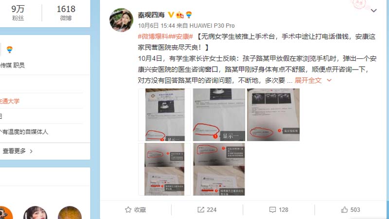Open the #安康# hashtag link

[x=180, y=36]
